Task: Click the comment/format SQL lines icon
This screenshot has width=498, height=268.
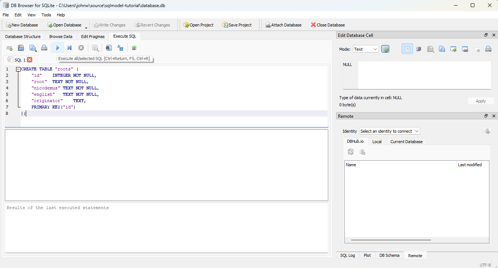Action: coord(134,48)
